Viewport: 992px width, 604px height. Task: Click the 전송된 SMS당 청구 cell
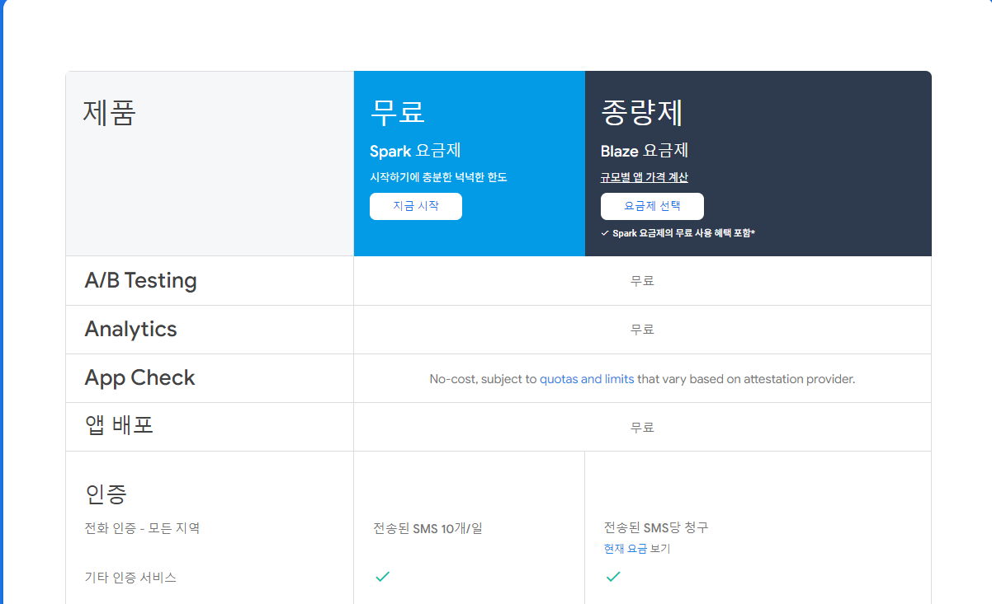point(656,527)
